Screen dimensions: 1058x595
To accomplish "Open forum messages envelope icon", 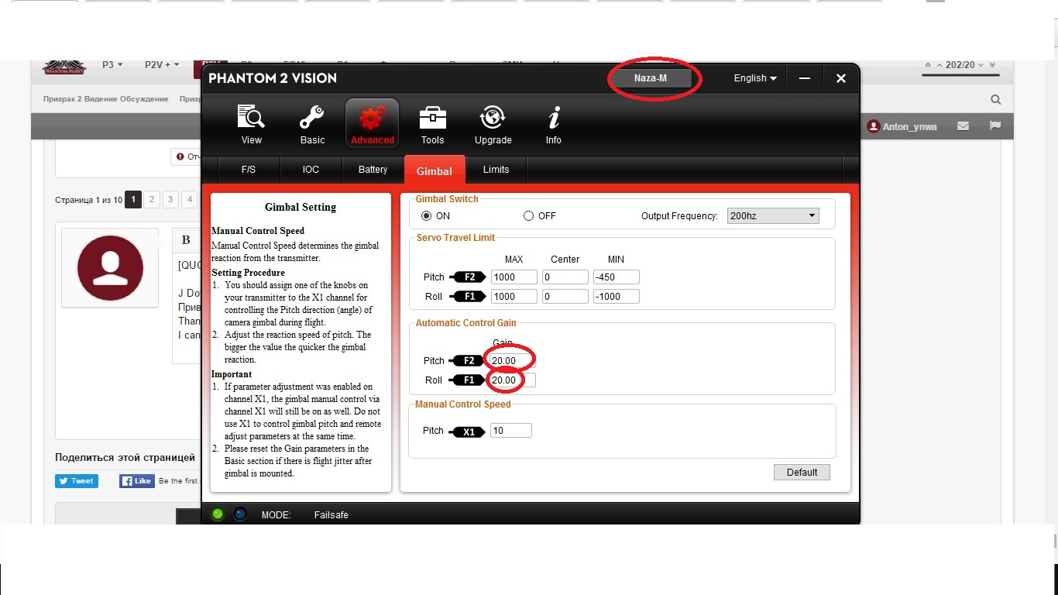I will click(x=963, y=126).
